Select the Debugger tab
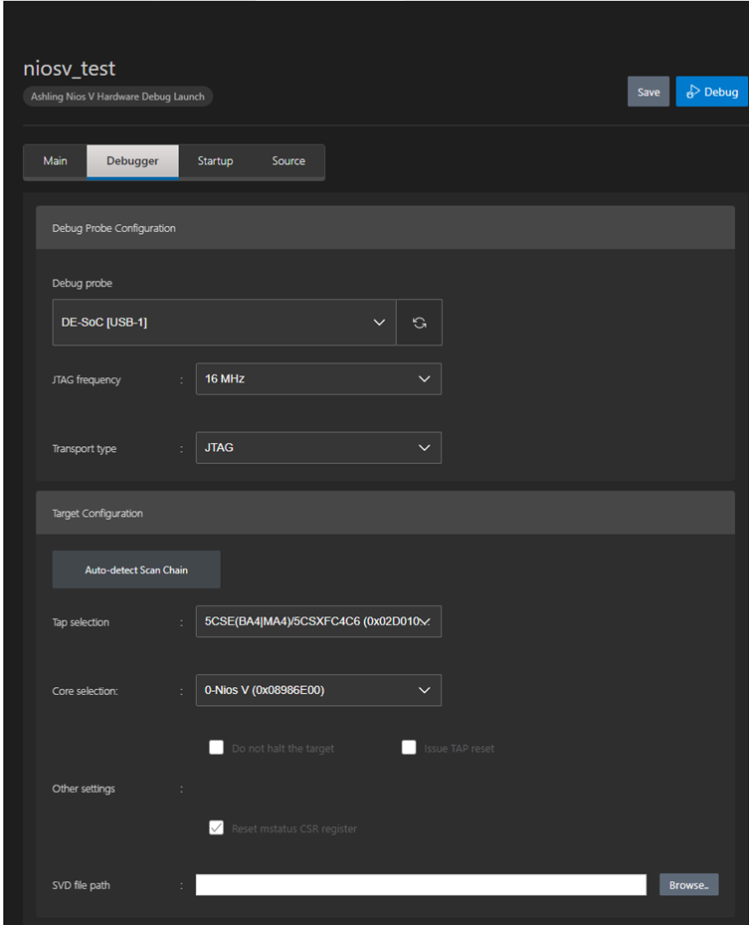 (132, 161)
